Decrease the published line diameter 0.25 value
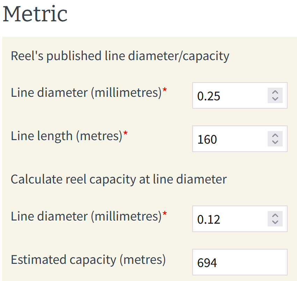 coord(275,99)
